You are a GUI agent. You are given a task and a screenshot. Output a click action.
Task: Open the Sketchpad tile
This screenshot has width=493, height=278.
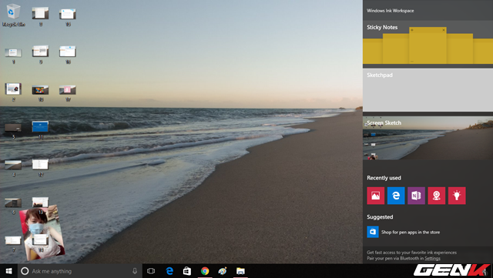pos(428,90)
